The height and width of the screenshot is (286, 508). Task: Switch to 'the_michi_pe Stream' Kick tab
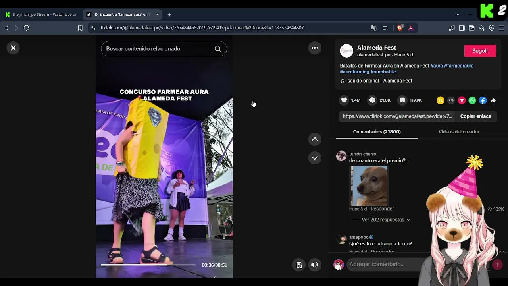[41, 15]
